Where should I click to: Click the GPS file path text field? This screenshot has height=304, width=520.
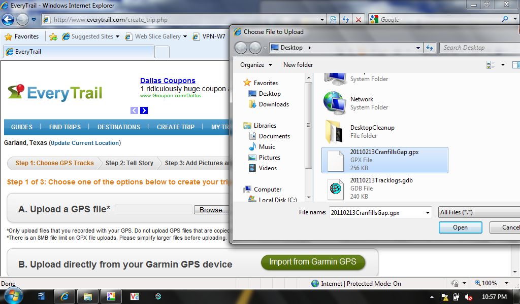153,210
